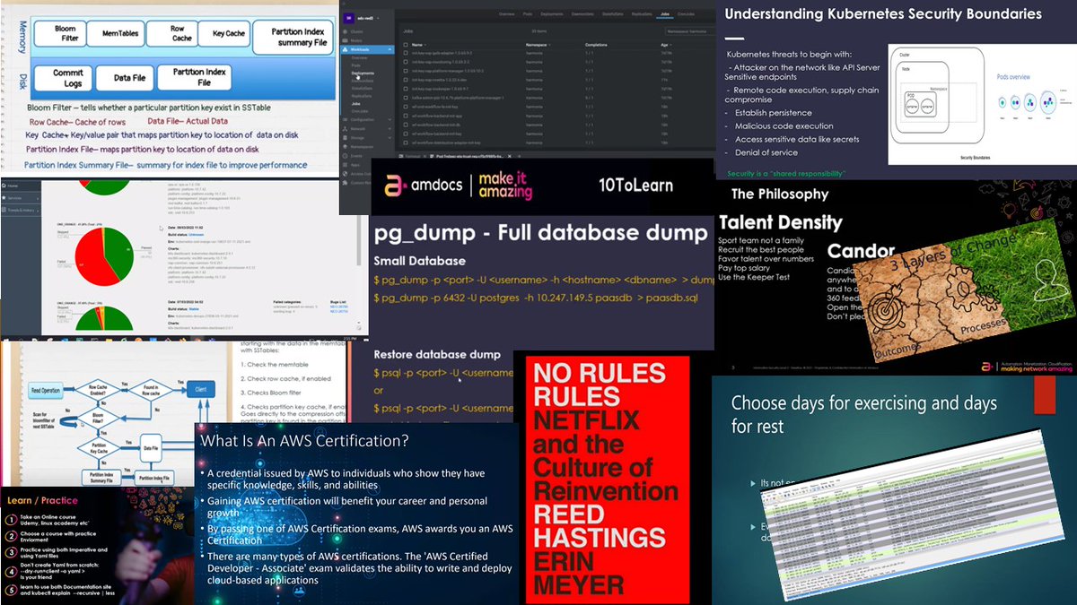Close the Pod terminal tab with its X
The width and height of the screenshot is (1077, 605).
pyautogui.click(x=510, y=156)
